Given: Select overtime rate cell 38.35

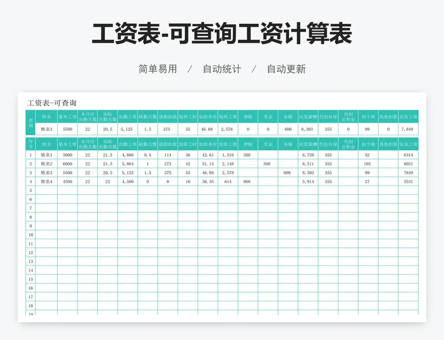Looking at the screenshot, I should [x=208, y=181].
